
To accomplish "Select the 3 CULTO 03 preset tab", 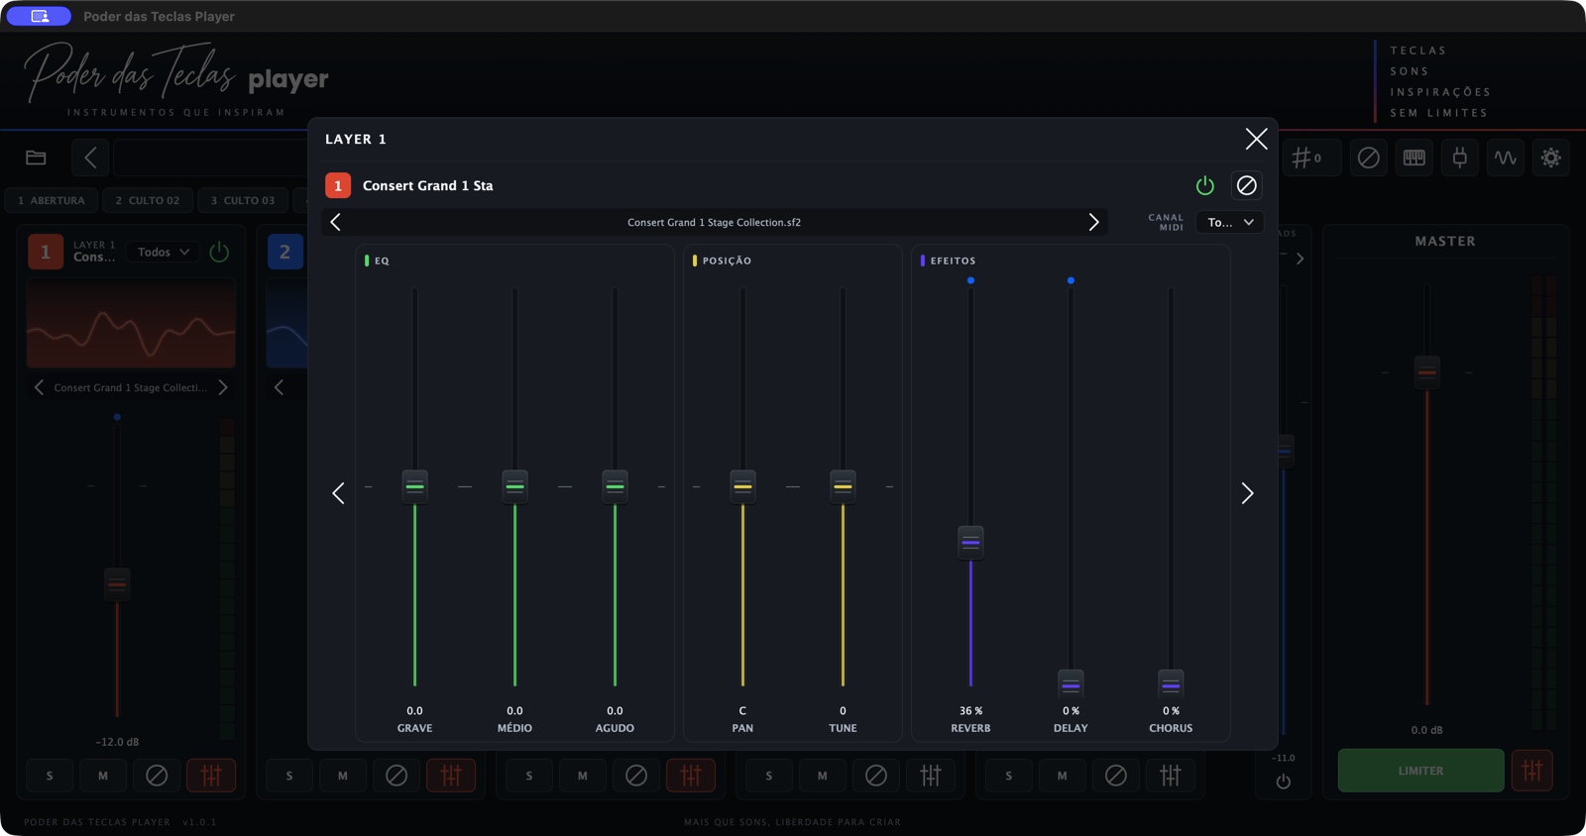I will click(x=243, y=200).
